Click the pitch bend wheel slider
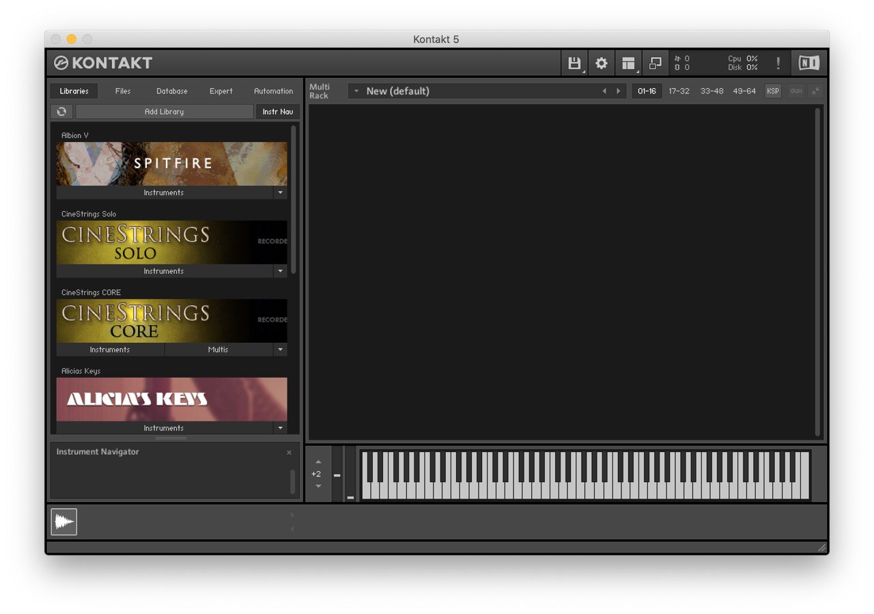 [x=337, y=475]
